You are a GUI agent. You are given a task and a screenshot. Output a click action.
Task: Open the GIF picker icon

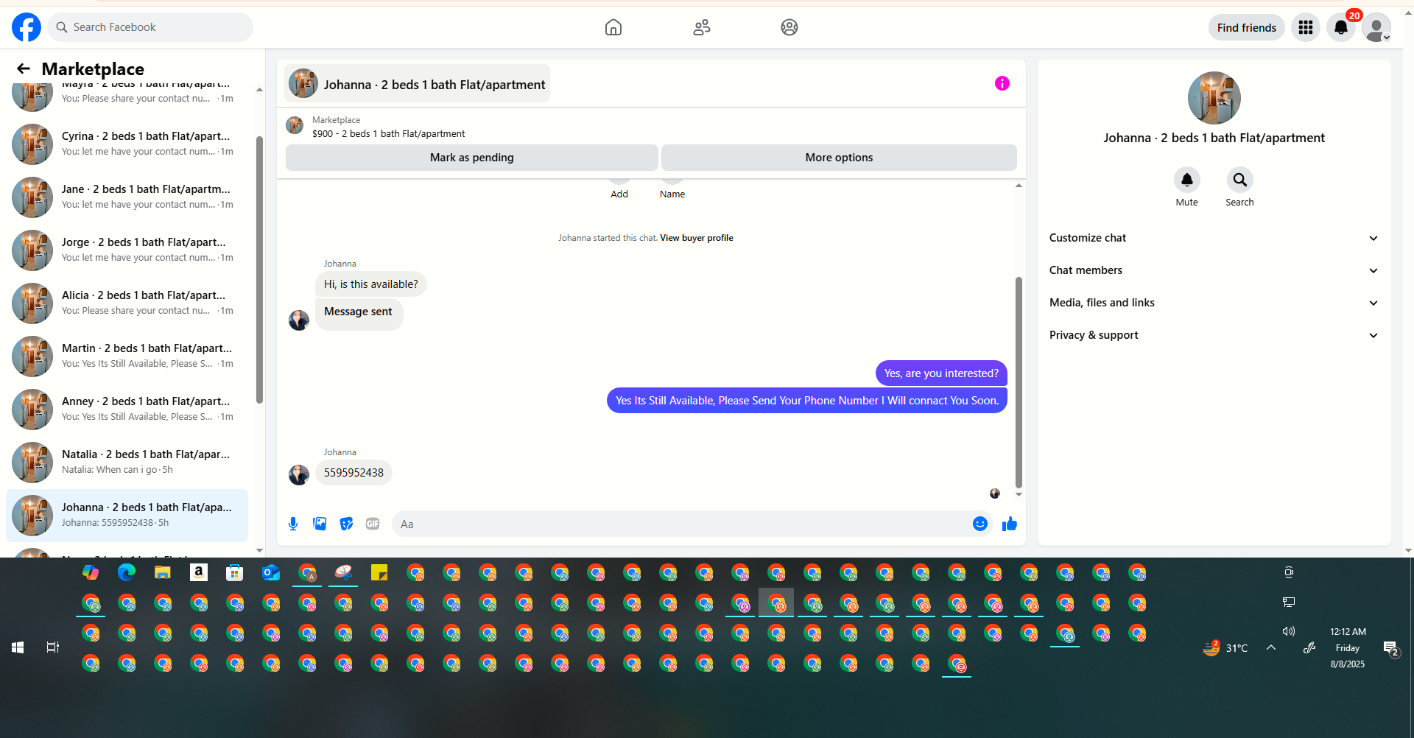pyautogui.click(x=373, y=524)
